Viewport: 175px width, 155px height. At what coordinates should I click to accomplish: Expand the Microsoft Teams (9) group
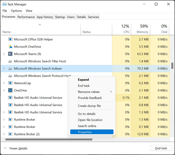[x=4, y=54]
